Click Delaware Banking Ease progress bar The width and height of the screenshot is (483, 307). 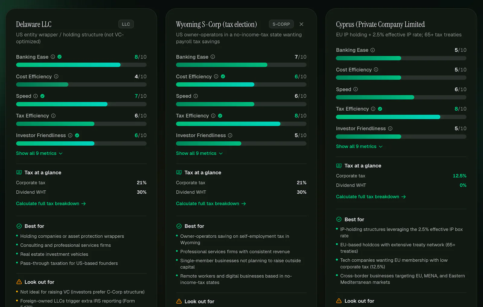[81, 65]
